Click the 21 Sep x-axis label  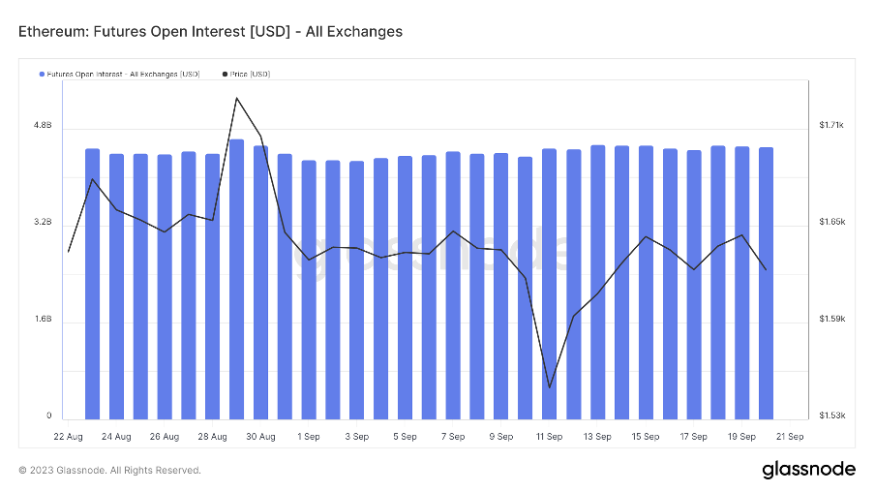(790, 437)
